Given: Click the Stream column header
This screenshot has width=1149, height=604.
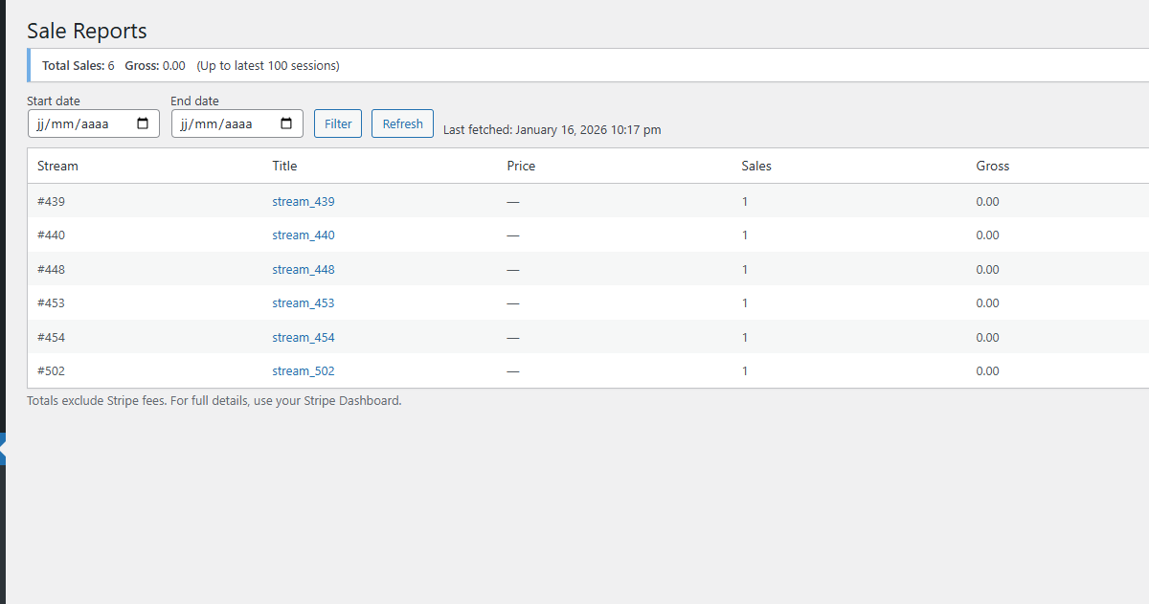Looking at the screenshot, I should tap(57, 166).
